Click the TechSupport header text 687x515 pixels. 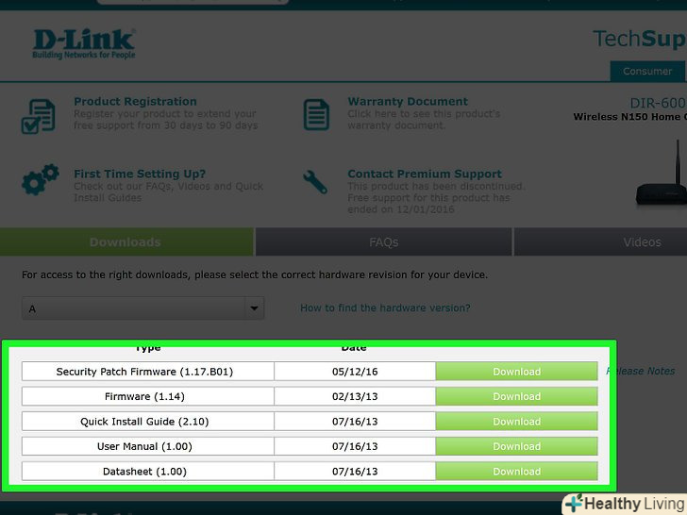[x=640, y=39]
